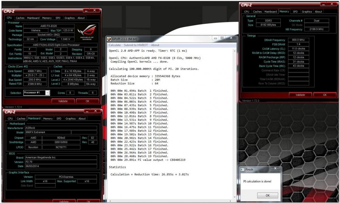Open Caches tab in Memory CPU-Z window
The width and height of the screenshot is (340, 203).
(257, 12)
